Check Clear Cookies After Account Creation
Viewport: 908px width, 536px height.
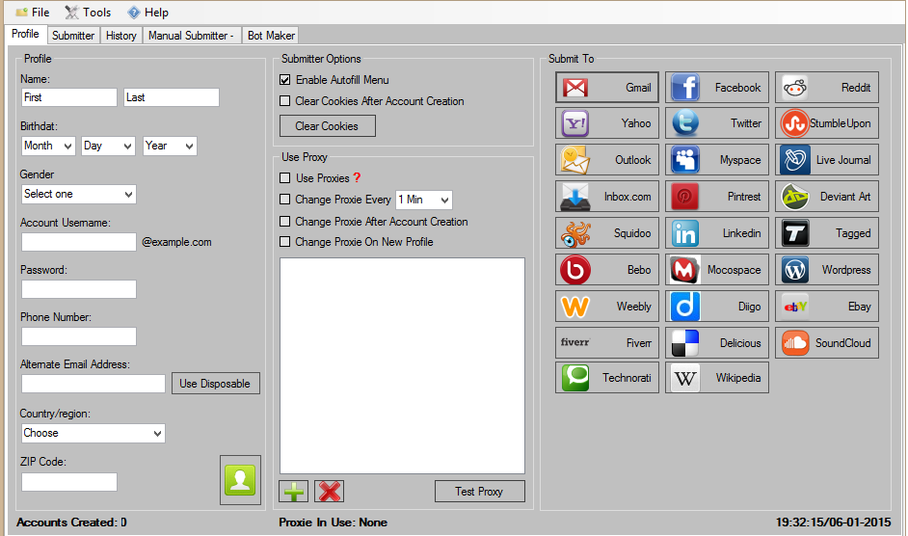[285, 101]
